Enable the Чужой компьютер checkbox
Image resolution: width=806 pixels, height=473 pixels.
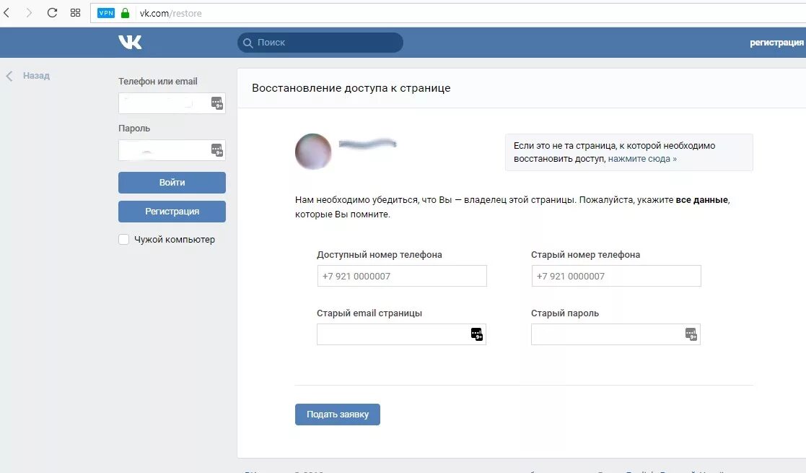tap(123, 239)
